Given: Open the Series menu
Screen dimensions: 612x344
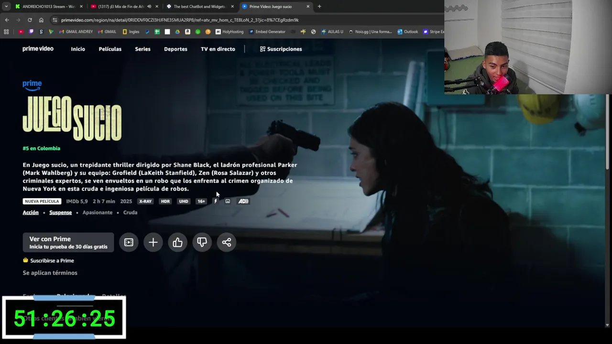Looking at the screenshot, I should coord(142,49).
